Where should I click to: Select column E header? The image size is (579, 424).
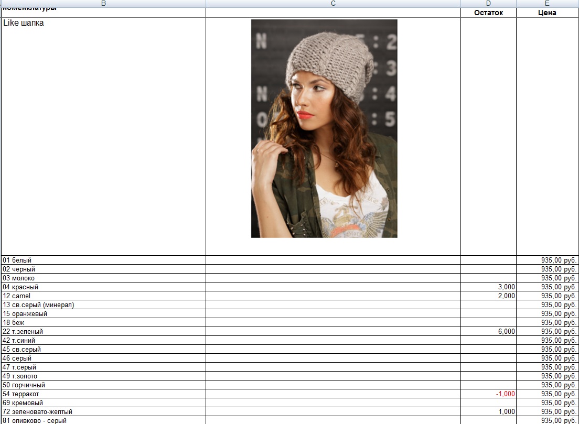point(547,3)
